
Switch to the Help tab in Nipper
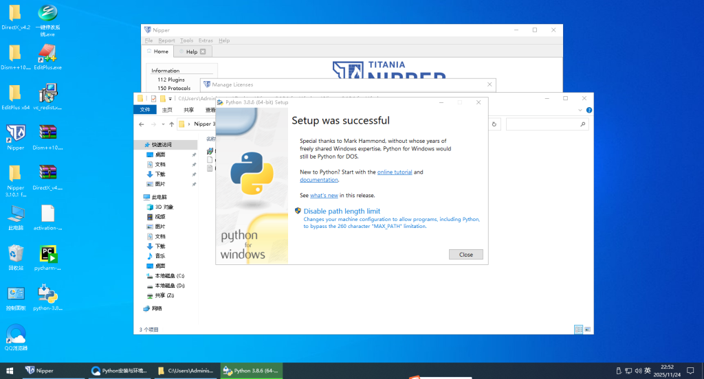coord(191,51)
